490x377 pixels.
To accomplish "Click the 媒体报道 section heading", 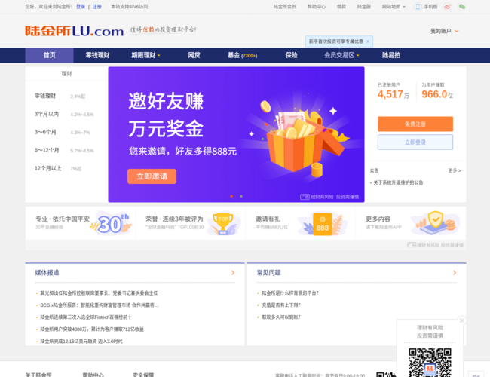I will click(47, 273).
